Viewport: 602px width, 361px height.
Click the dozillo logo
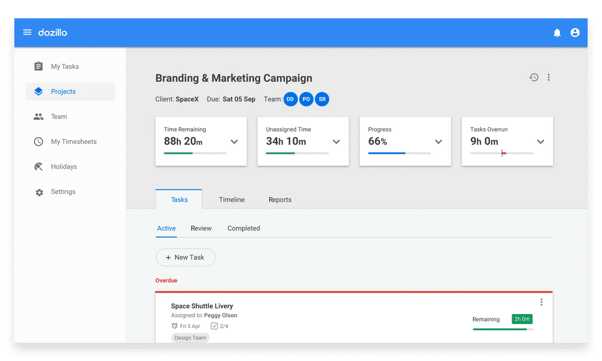53,33
